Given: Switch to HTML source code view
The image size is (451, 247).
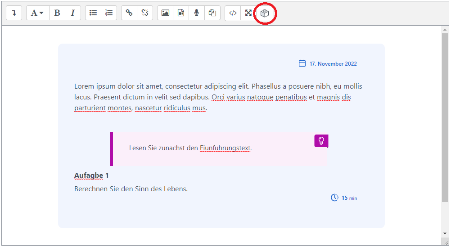Looking at the screenshot, I should point(233,13).
